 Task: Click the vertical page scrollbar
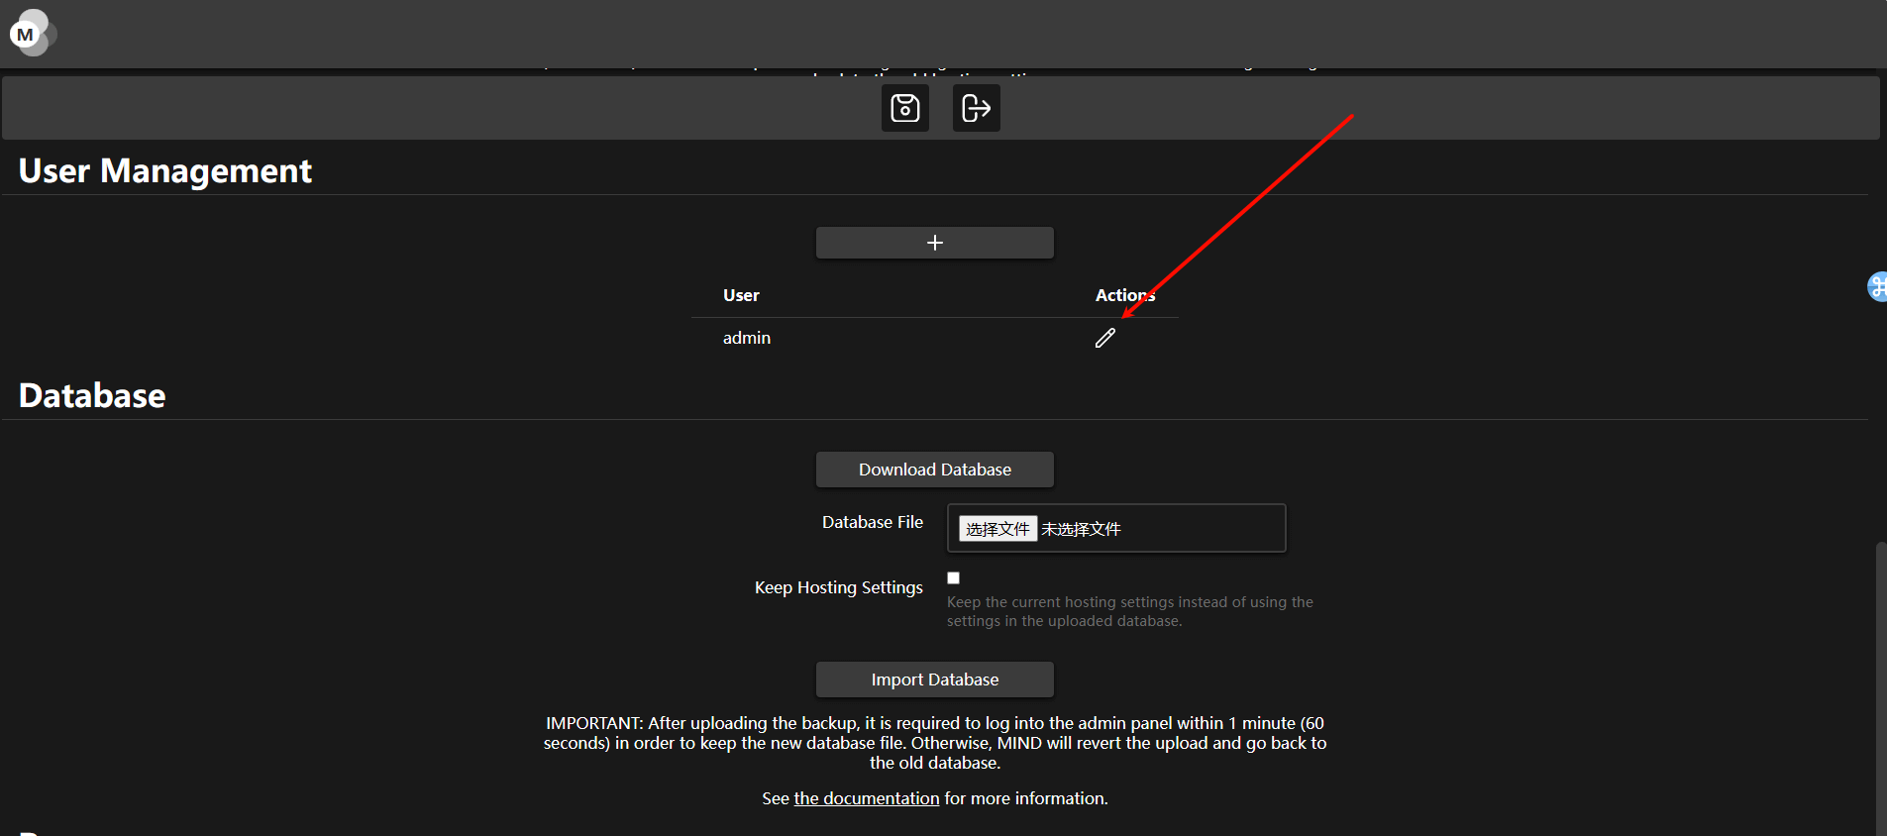(x=1880, y=683)
